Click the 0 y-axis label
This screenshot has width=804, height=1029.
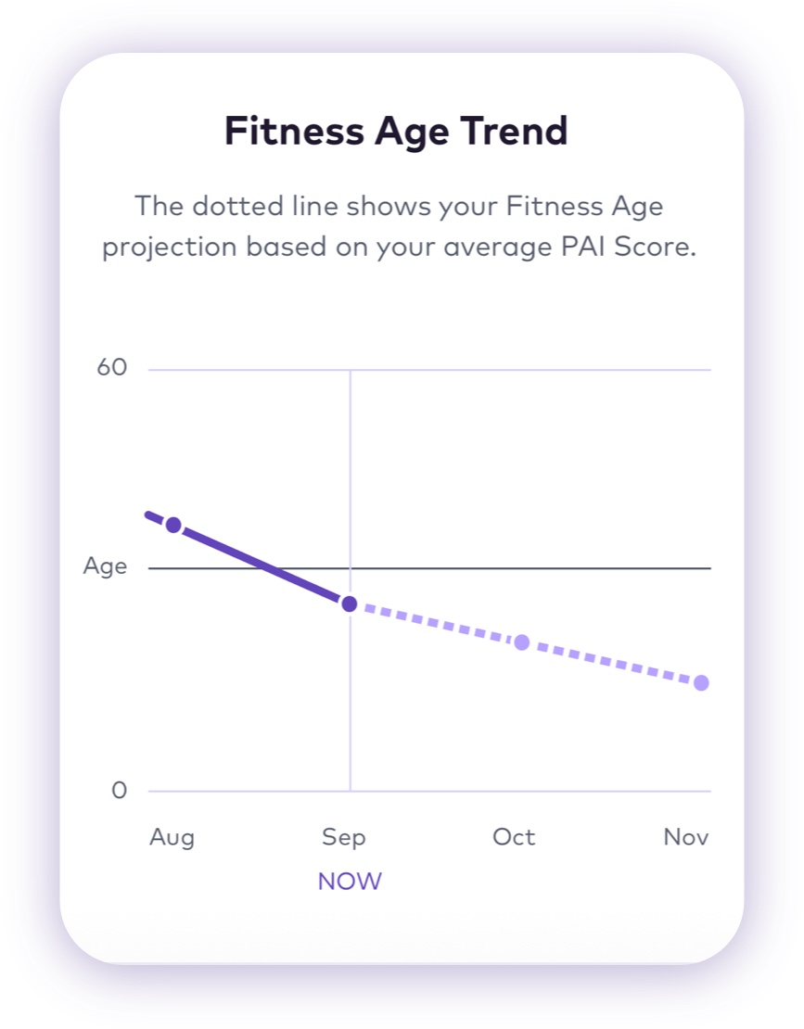[119, 791]
